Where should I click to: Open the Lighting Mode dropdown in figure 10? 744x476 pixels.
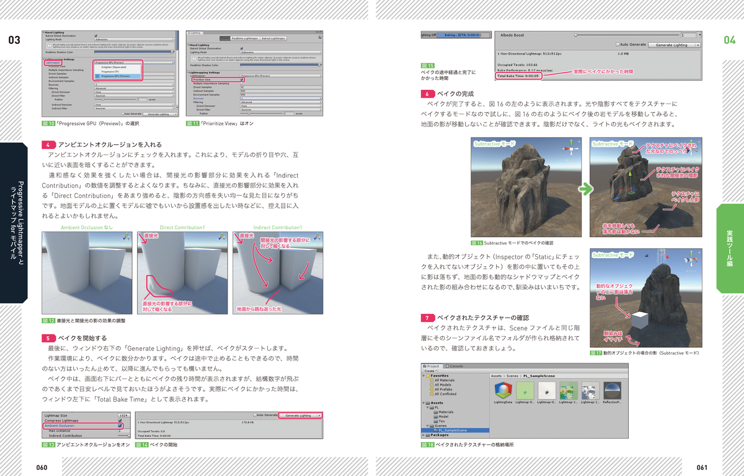(x=135, y=40)
